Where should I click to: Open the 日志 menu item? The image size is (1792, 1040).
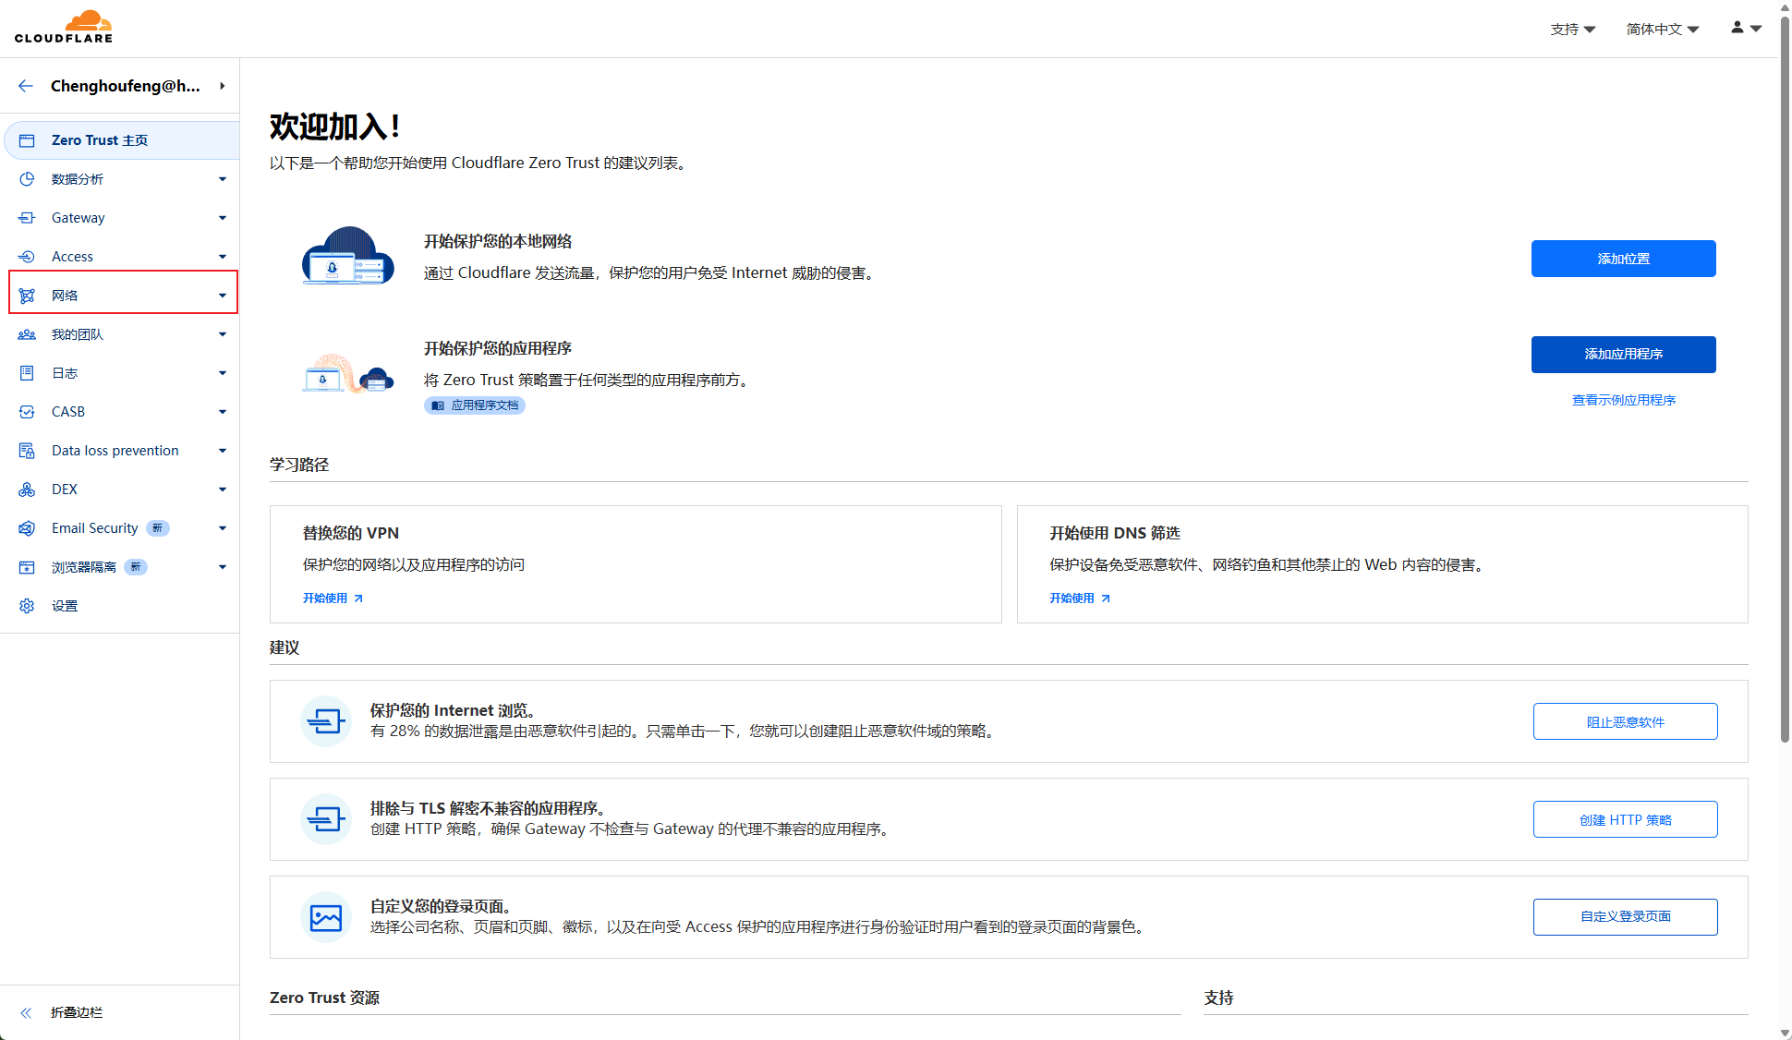point(65,373)
